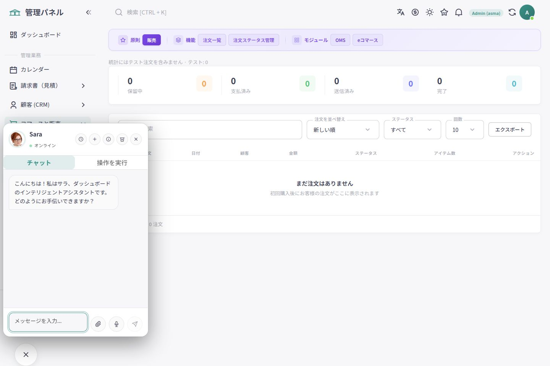Show Sara chat info icon
550x366 pixels.
pos(108,139)
